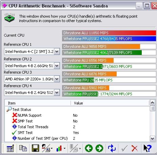Viewport: 157px width, 155px height.
Task: Click the floppy disk save icon
Action: [35, 148]
